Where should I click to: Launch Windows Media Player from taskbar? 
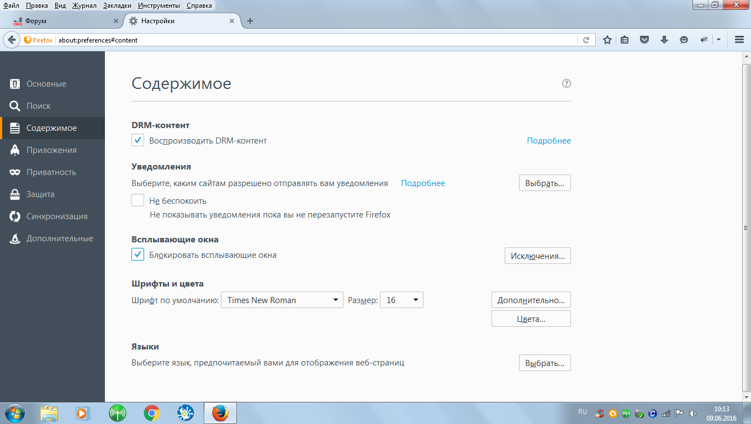click(x=82, y=413)
